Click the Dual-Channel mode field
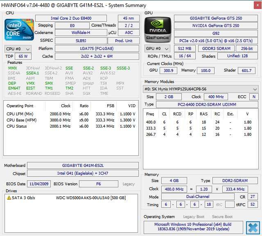262x236 pixels. (x=198, y=197)
